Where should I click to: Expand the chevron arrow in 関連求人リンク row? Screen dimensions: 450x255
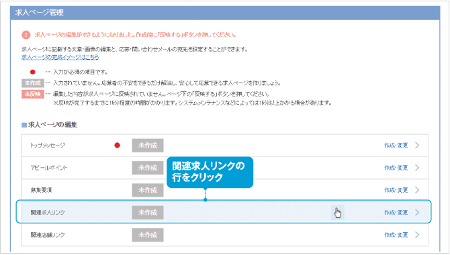pos(417,212)
